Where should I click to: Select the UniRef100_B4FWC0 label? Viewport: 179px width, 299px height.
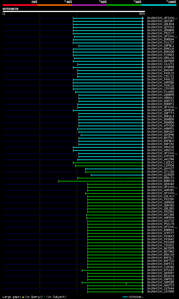pyautogui.click(x=161, y=141)
